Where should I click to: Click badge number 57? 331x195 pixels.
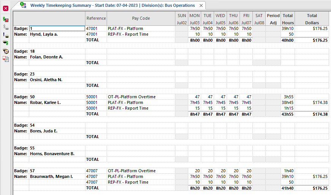[x=32, y=171]
